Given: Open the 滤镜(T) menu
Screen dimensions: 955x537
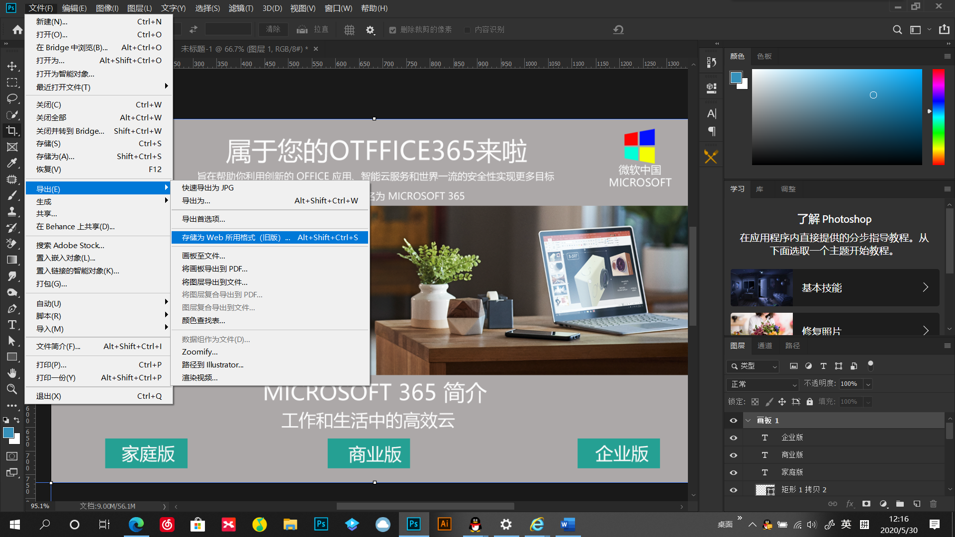Looking at the screenshot, I should pos(241,8).
